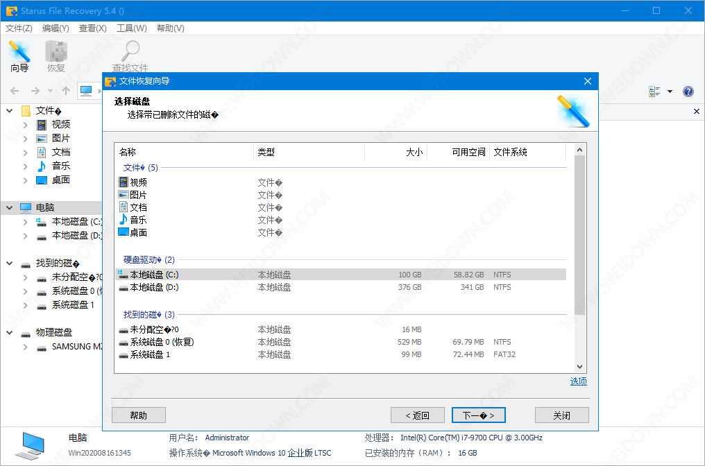Click the FAT32 file system cell
The height and width of the screenshot is (466, 705).
(504, 354)
